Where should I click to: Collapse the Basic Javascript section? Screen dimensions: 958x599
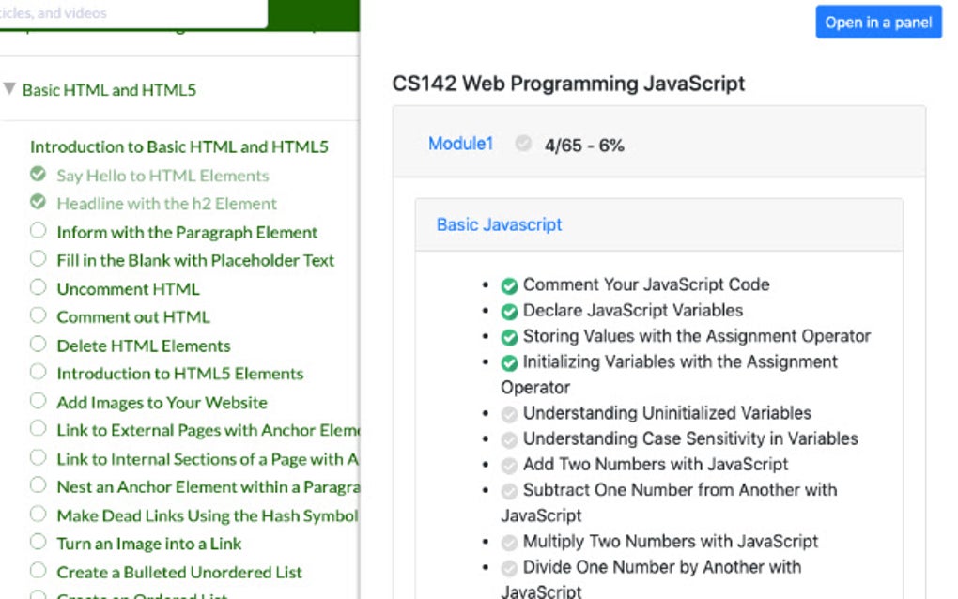point(498,224)
